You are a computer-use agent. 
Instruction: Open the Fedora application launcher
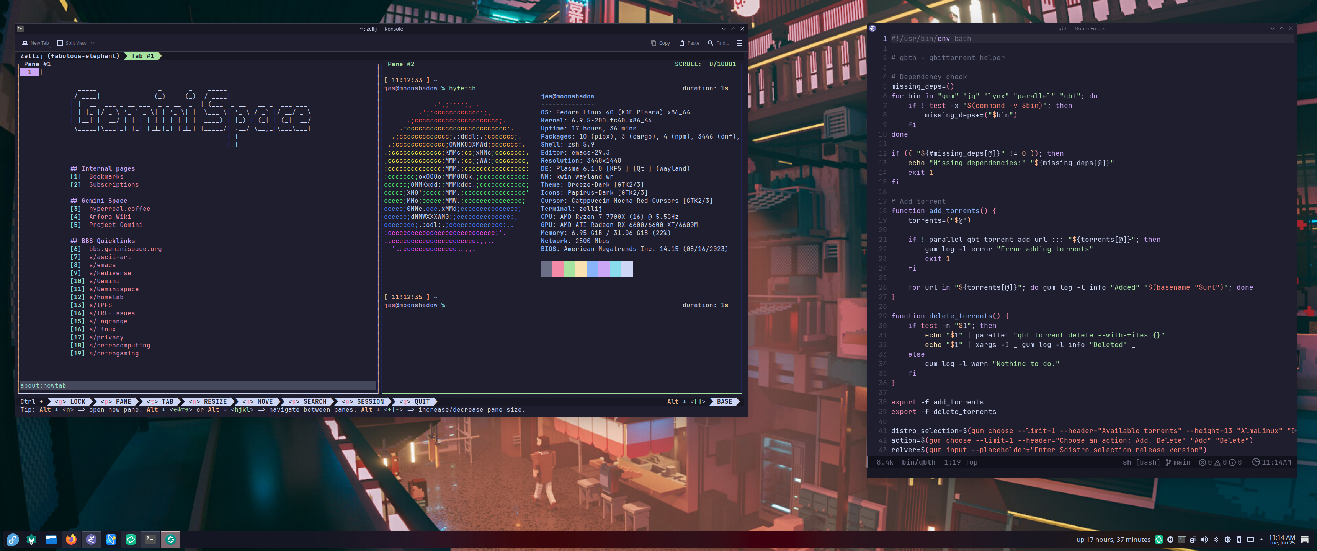[x=12, y=539]
